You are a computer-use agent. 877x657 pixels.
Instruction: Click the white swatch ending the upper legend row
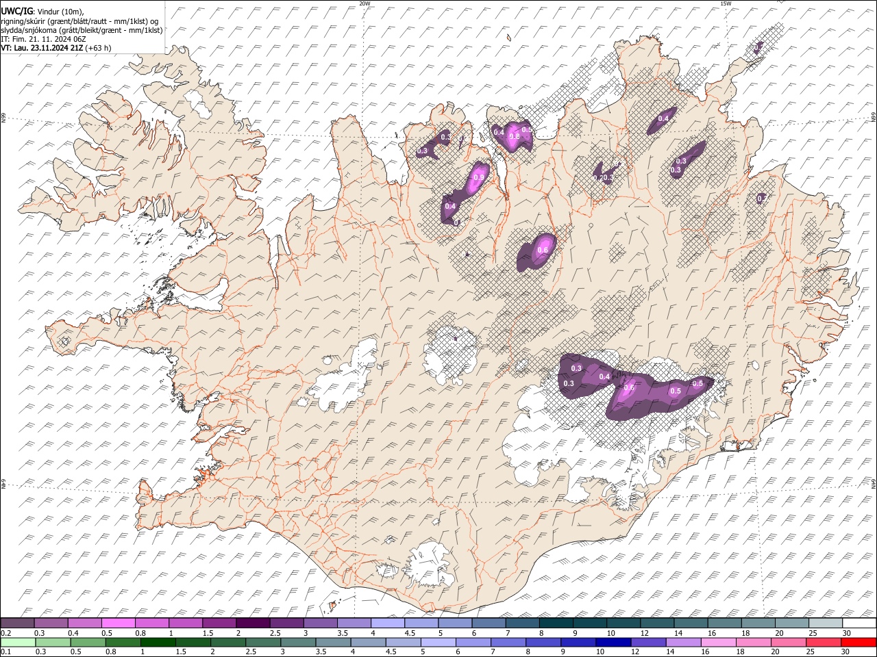tap(859, 623)
